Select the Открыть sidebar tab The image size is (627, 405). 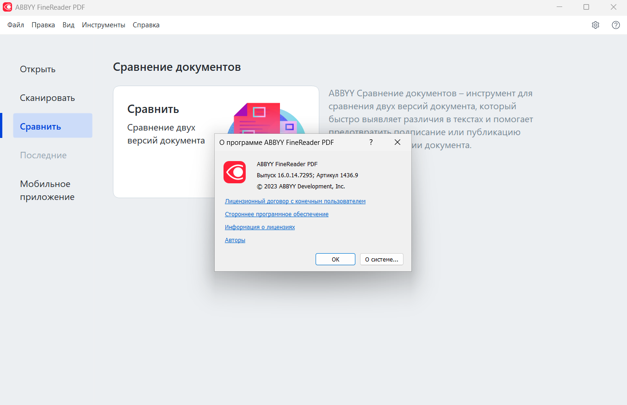37,69
